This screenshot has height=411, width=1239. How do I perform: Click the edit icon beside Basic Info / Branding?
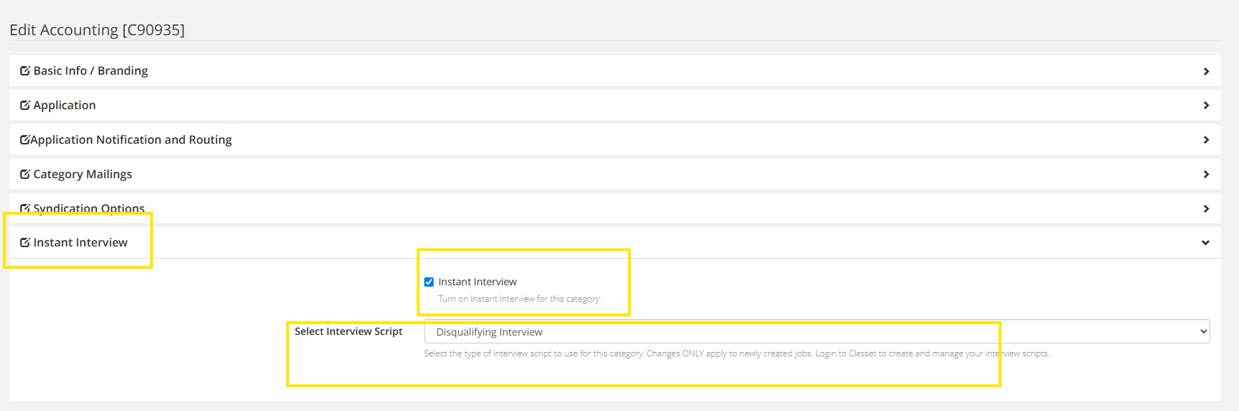tap(24, 70)
